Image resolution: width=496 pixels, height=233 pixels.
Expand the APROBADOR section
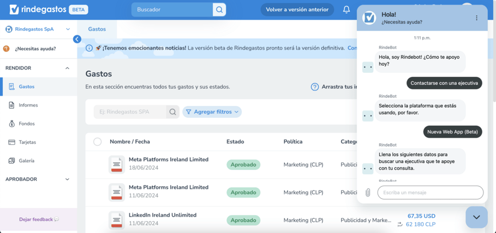click(67, 179)
